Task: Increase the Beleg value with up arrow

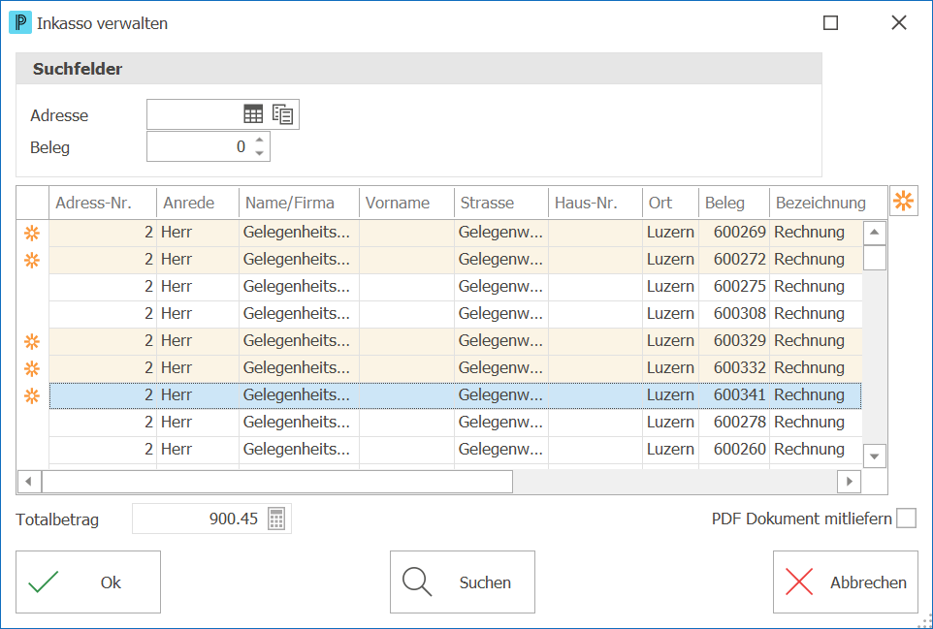Action: (x=259, y=140)
